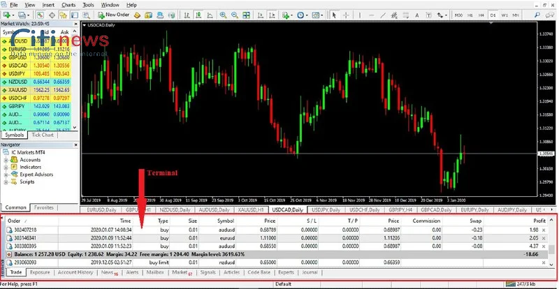Switch chart to bar chart
This screenshot has height=289, width=559.
[x=187, y=15]
